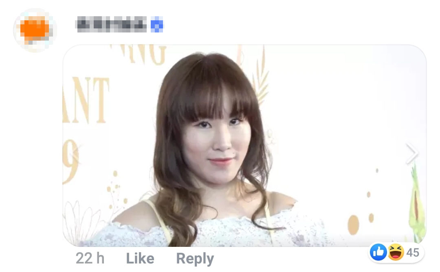Click the gold 'ANT' backdrop lettering
Screen dimensions: 440x272
(86, 100)
